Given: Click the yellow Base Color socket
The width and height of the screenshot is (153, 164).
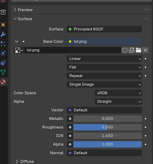Looking at the screenshot, I should coord(70,42).
